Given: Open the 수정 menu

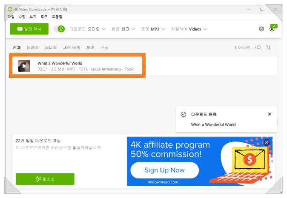Looking at the screenshot, I should tap(22, 17).
